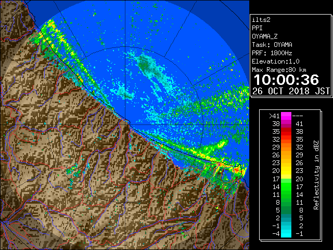Click the 'Elevation:1.0' text

(x=276, y=61)
